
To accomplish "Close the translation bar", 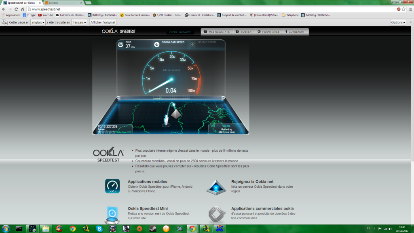I will click(411, 23).
